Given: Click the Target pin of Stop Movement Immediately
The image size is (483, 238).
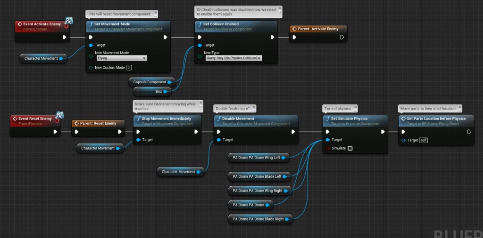Looking at the screenshot, I should coord(138,140).
